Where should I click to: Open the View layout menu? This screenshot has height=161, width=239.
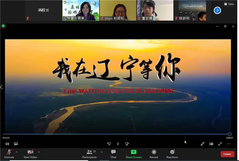[229, 4]
